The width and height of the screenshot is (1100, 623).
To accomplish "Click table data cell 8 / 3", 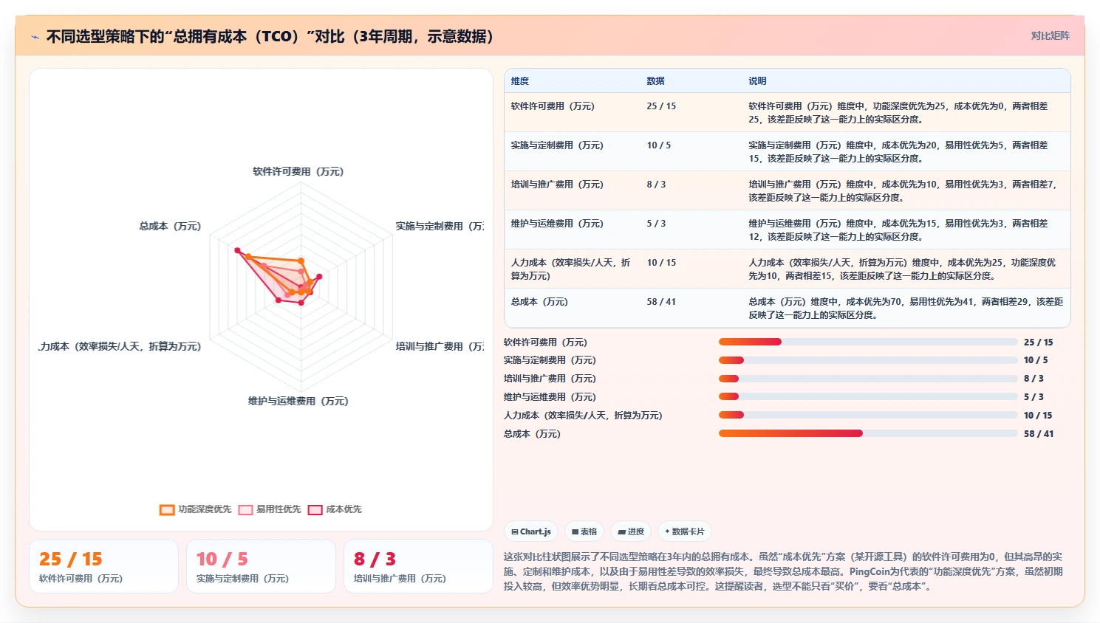I will coord(656,185).
